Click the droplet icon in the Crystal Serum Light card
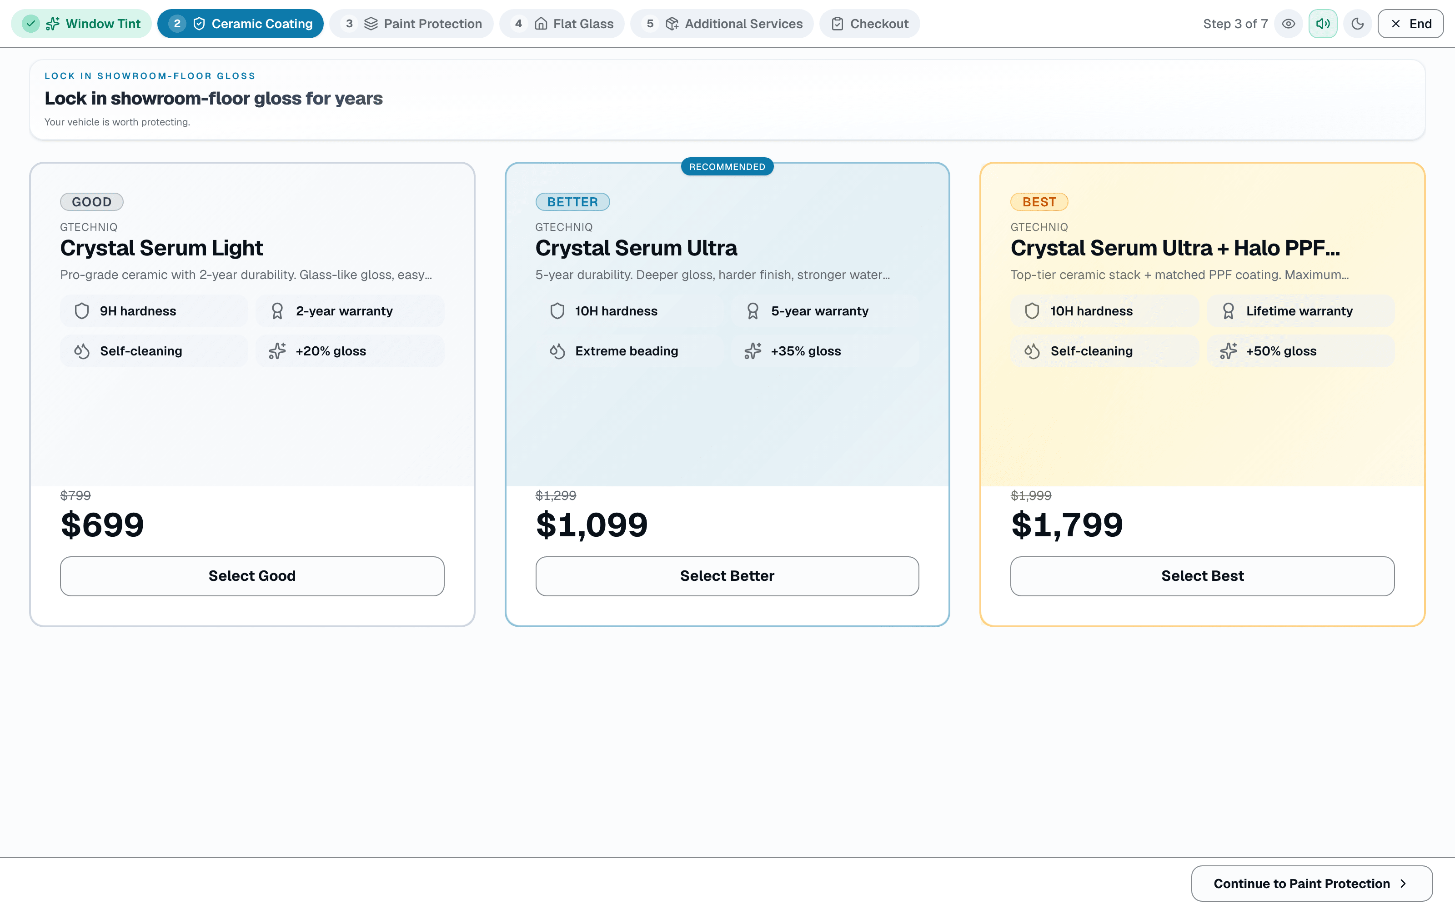Screen dimensions: 1455x909 82,351
